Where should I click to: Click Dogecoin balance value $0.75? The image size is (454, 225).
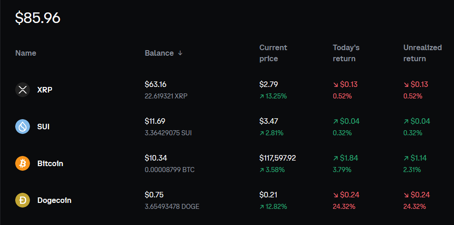click(x=154, y=195)
